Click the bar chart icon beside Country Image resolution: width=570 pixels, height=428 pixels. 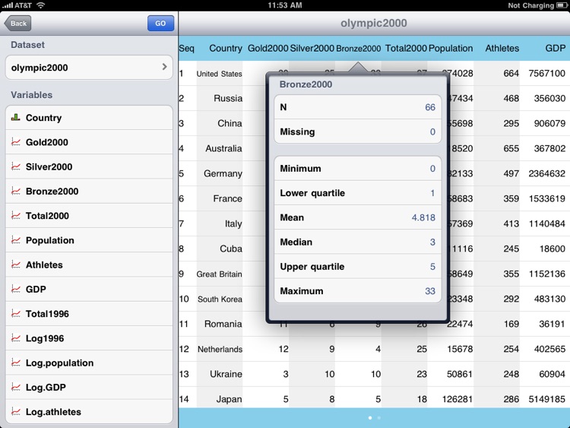point(16,118)
